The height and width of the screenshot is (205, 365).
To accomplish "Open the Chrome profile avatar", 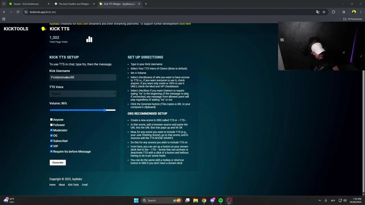I will pos(354,12).
